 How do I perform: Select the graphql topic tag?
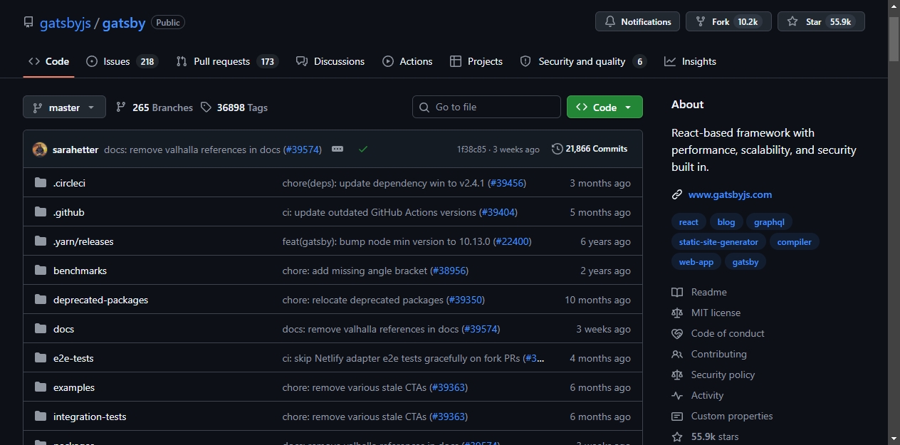pos(769,222)
